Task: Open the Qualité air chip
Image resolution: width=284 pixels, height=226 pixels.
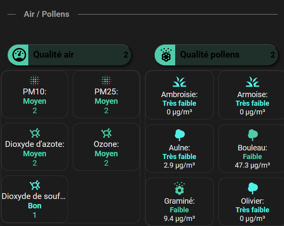Action: [x=70, y=55]
